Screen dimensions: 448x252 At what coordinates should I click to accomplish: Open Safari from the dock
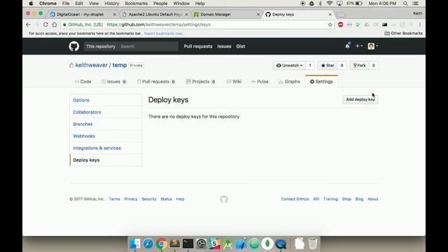pos(148,244)
